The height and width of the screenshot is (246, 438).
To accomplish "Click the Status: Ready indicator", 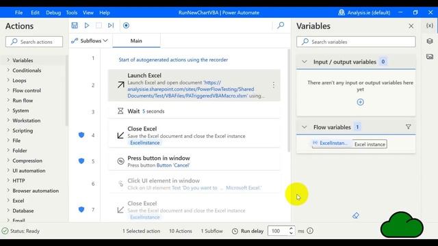I will point(21,231).
